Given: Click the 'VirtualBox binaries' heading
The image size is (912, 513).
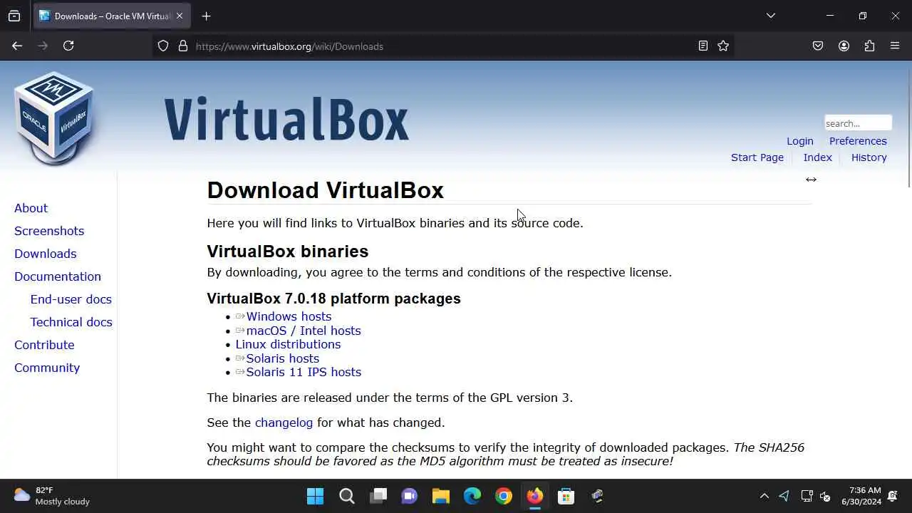Looking at the screenshot, I should click(287, 252).
